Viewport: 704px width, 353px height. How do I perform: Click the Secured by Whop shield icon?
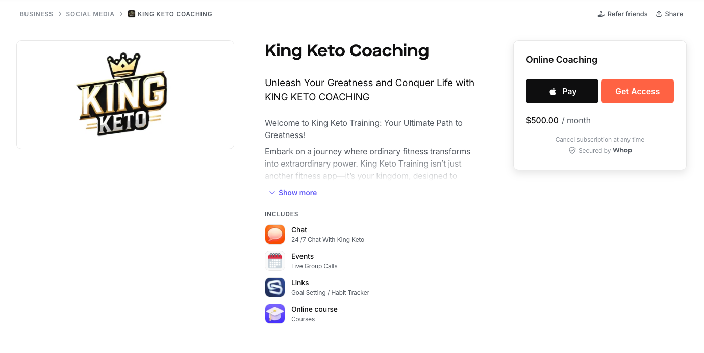point(572,150)
